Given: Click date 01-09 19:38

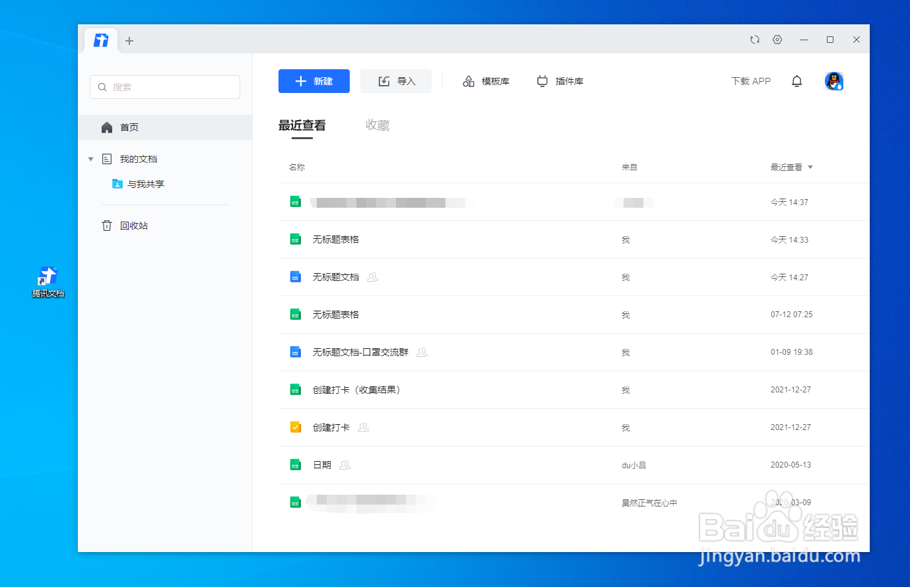Looking at the screenshot, I should 791,352.
